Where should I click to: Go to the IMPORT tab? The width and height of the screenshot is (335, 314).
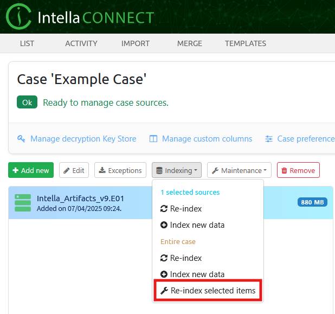136,43
